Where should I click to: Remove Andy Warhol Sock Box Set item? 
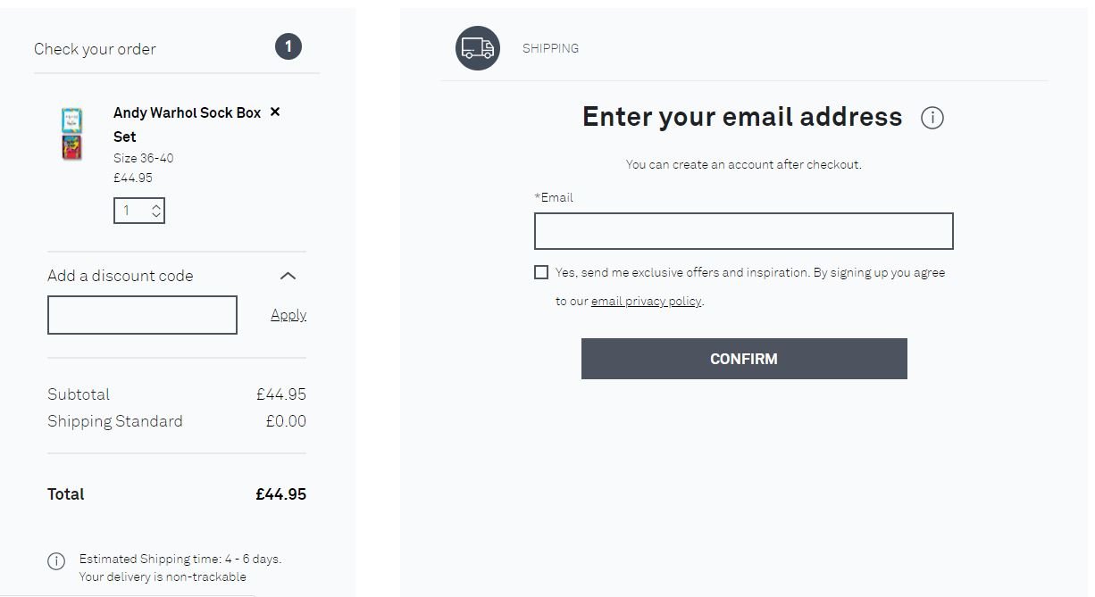[x=275, y=112]
